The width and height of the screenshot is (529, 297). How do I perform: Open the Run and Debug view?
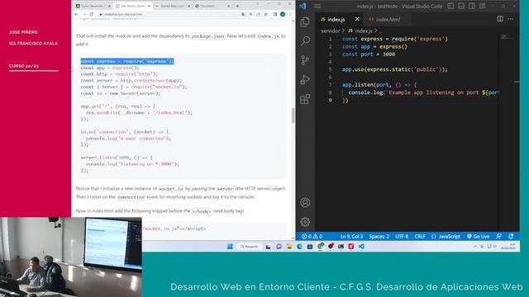click(305, 79)
